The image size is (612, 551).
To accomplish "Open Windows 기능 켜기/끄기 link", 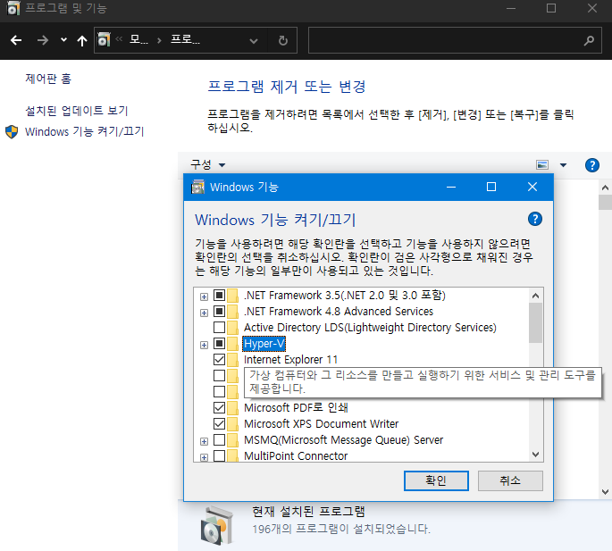I will tap(85, 131).
